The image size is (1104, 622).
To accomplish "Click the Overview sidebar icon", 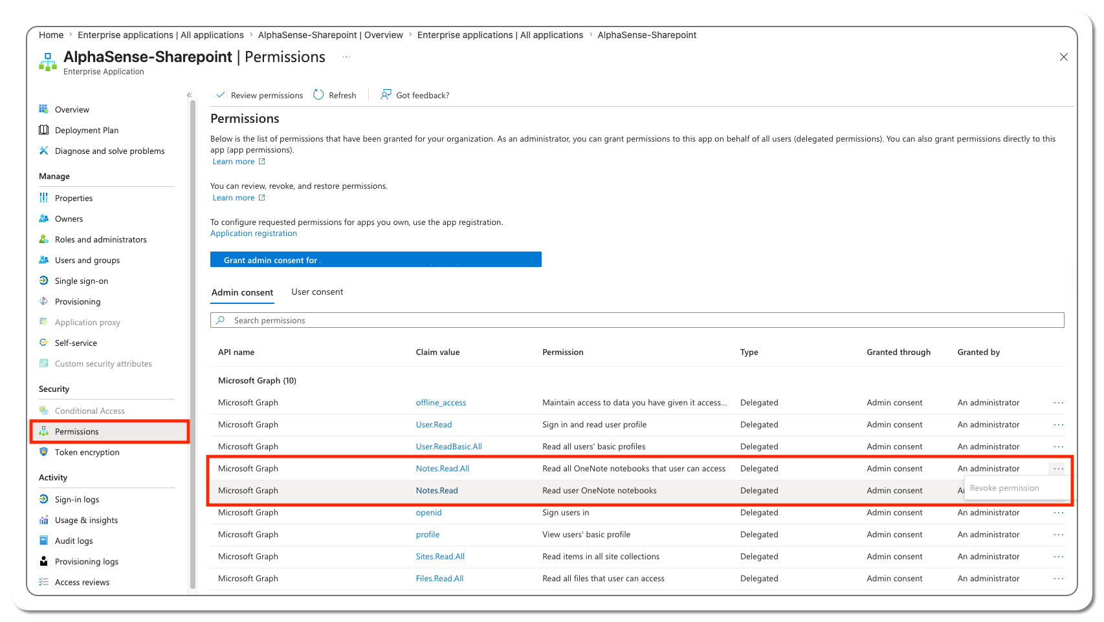I will [x=43, y=109].
